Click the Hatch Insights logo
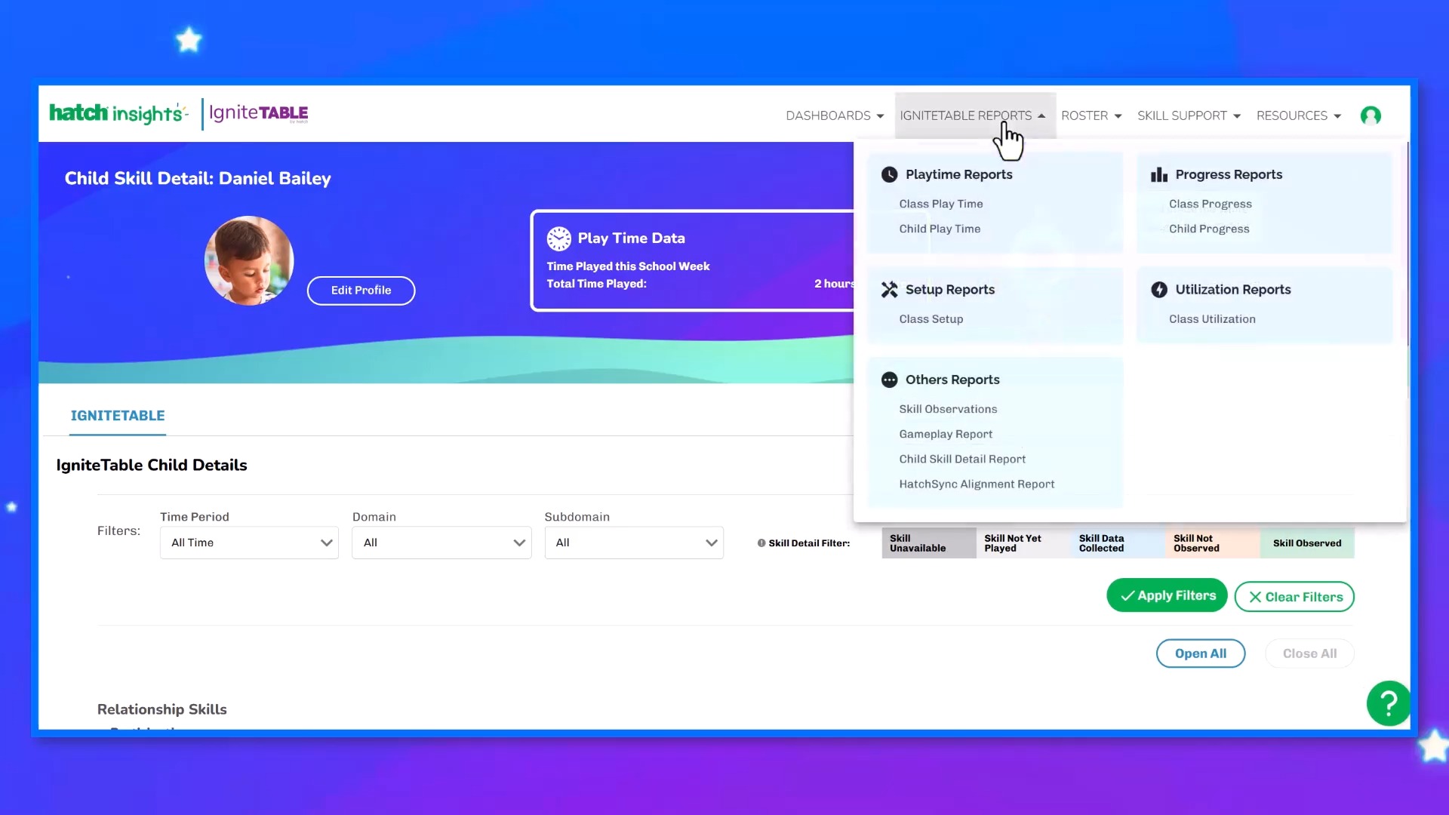 point(118,113)
